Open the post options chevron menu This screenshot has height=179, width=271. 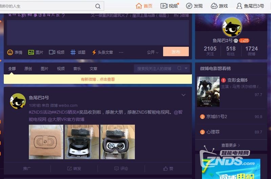tap(183, 95)
